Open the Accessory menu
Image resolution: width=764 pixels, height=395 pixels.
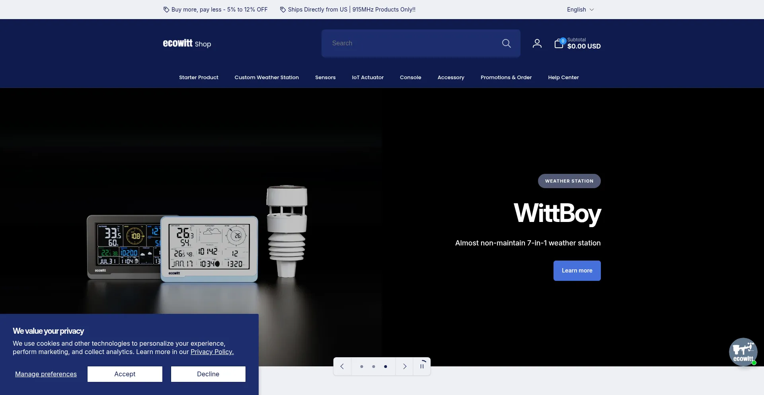tap(451, 78)
